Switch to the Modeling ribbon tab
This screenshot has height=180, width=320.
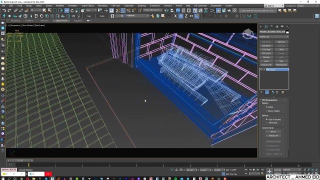15,20
